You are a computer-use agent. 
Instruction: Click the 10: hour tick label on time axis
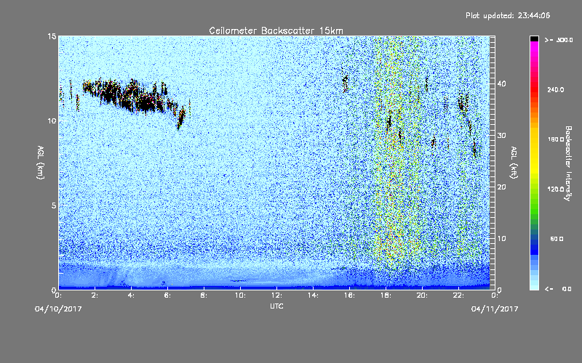(x=240, y=295)
